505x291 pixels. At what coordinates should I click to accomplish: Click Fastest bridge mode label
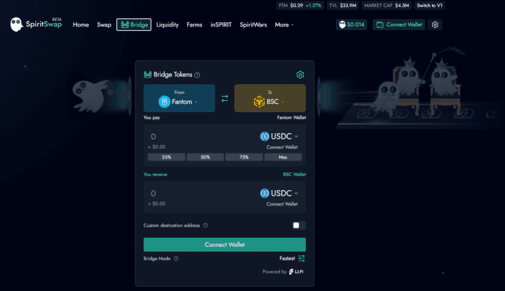pos(287,259)
